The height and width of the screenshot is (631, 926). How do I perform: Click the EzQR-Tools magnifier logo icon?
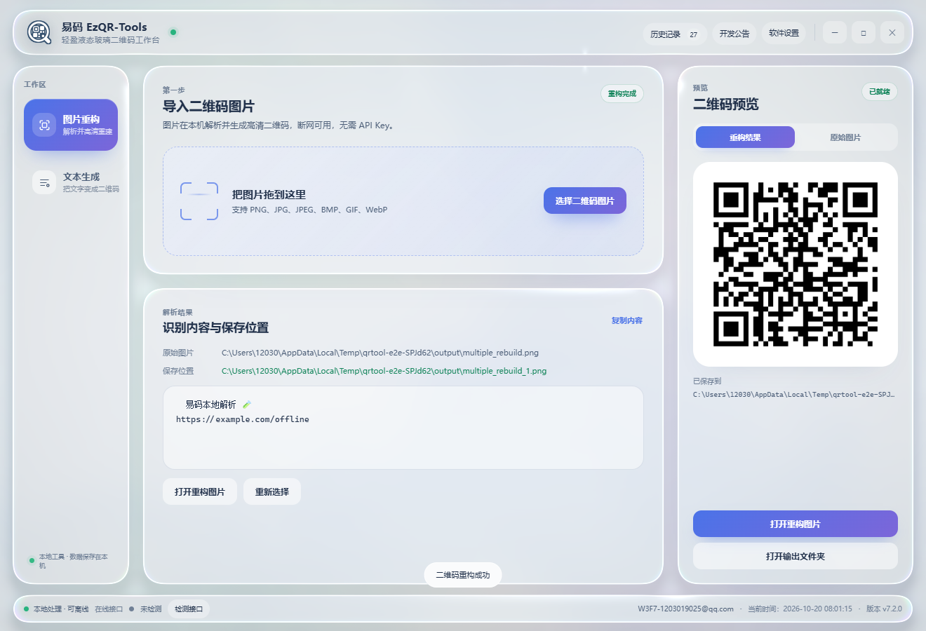pos(39,32)
